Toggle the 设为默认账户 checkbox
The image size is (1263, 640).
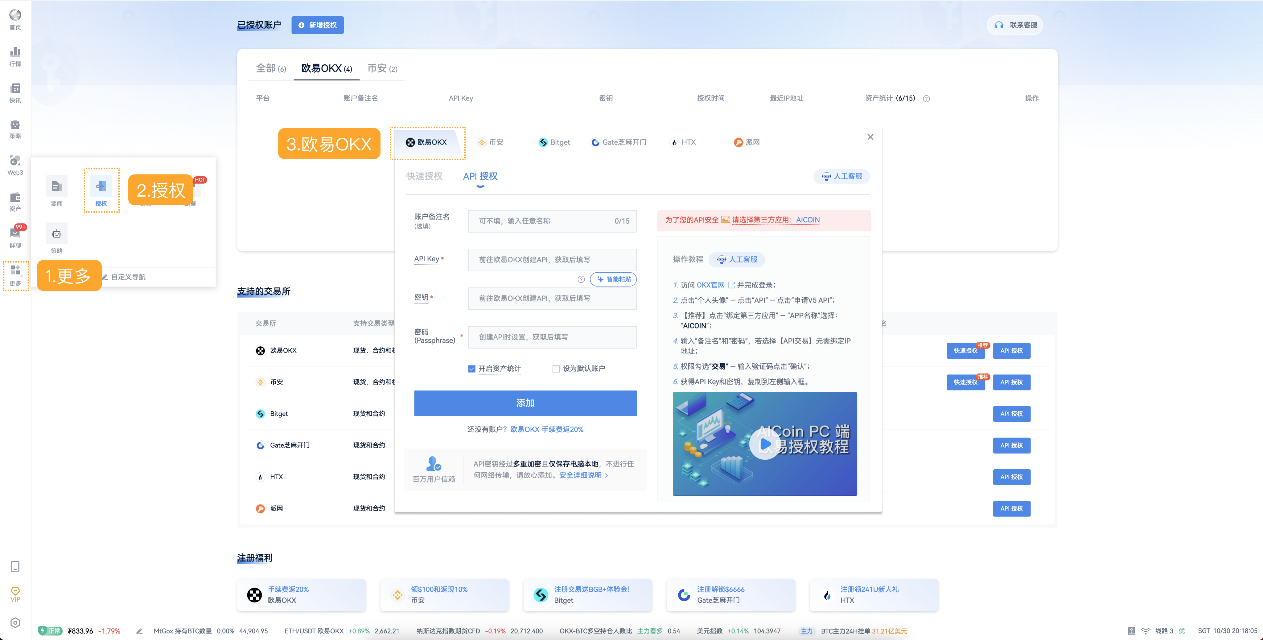point(556,369)
